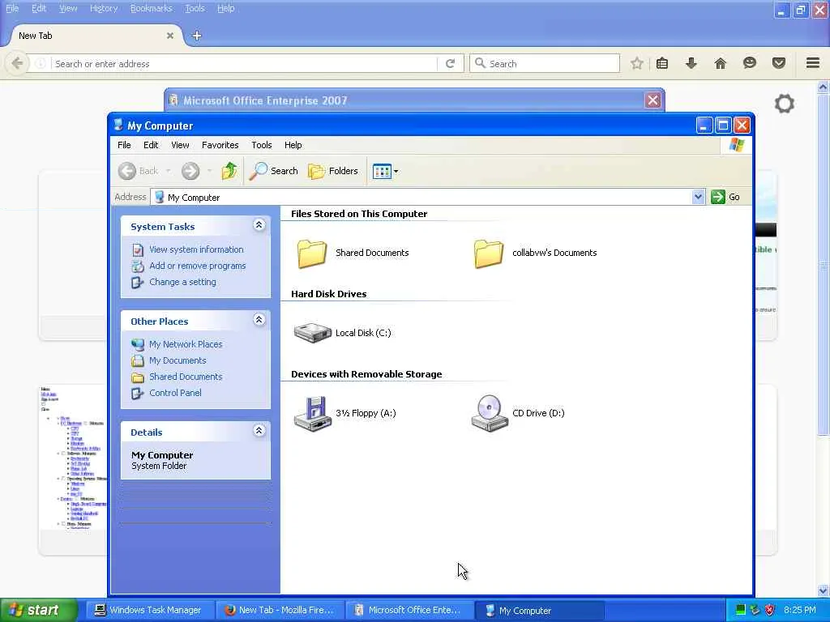Screen dimensions: 830x622
Task: Click the Firefox reload button
Action: [x=451, y=63]
